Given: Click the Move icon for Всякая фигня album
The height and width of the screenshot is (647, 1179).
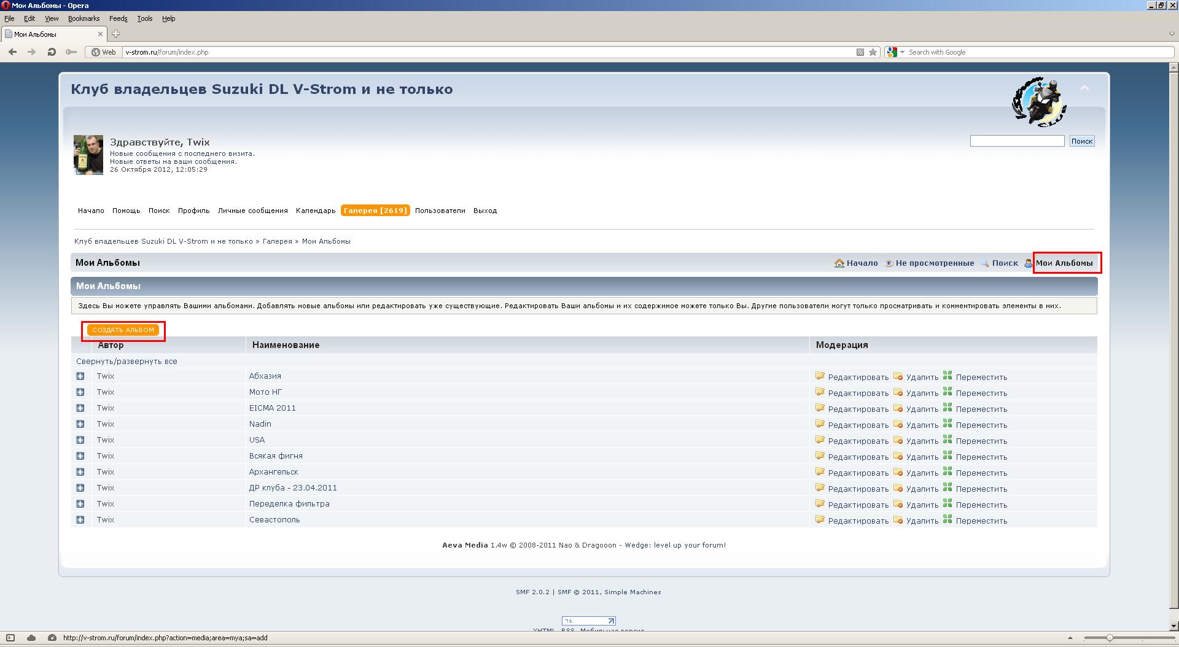Looking at the screenshot, I should coord(947,455).
